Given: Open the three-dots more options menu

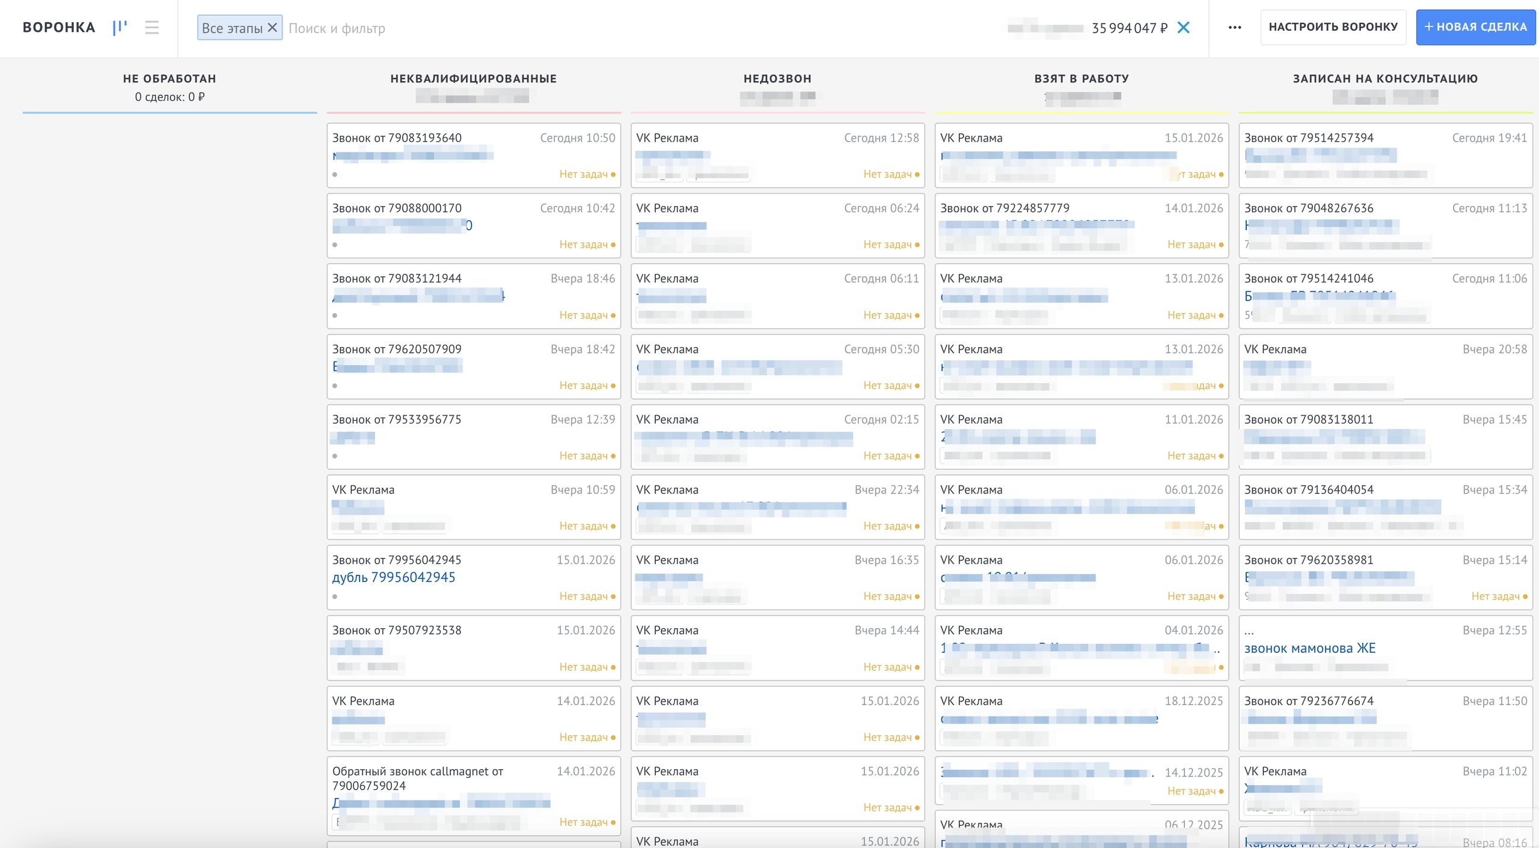Looking at the screenshot, I should point(1235,28).
